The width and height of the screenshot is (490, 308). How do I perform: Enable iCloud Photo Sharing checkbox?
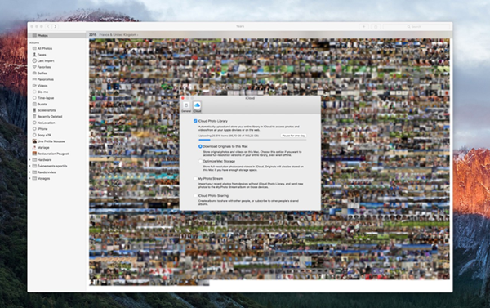(x=195, y=196)
